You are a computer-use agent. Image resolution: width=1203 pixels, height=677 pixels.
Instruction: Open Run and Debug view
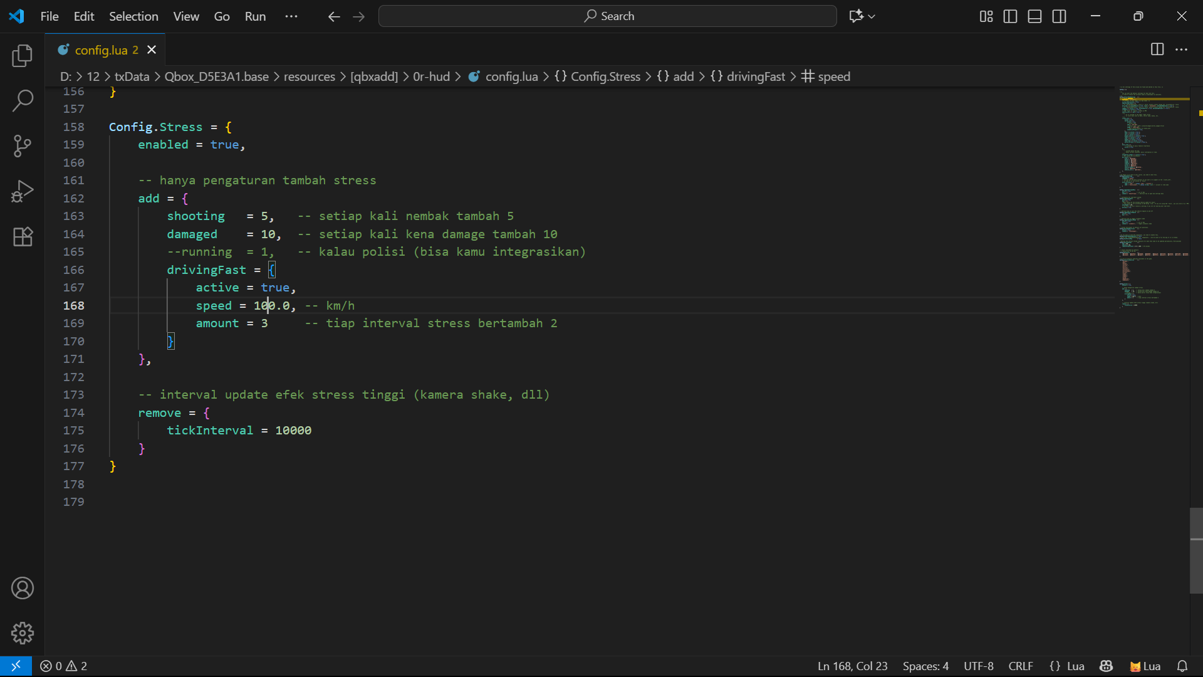[23, 191]
